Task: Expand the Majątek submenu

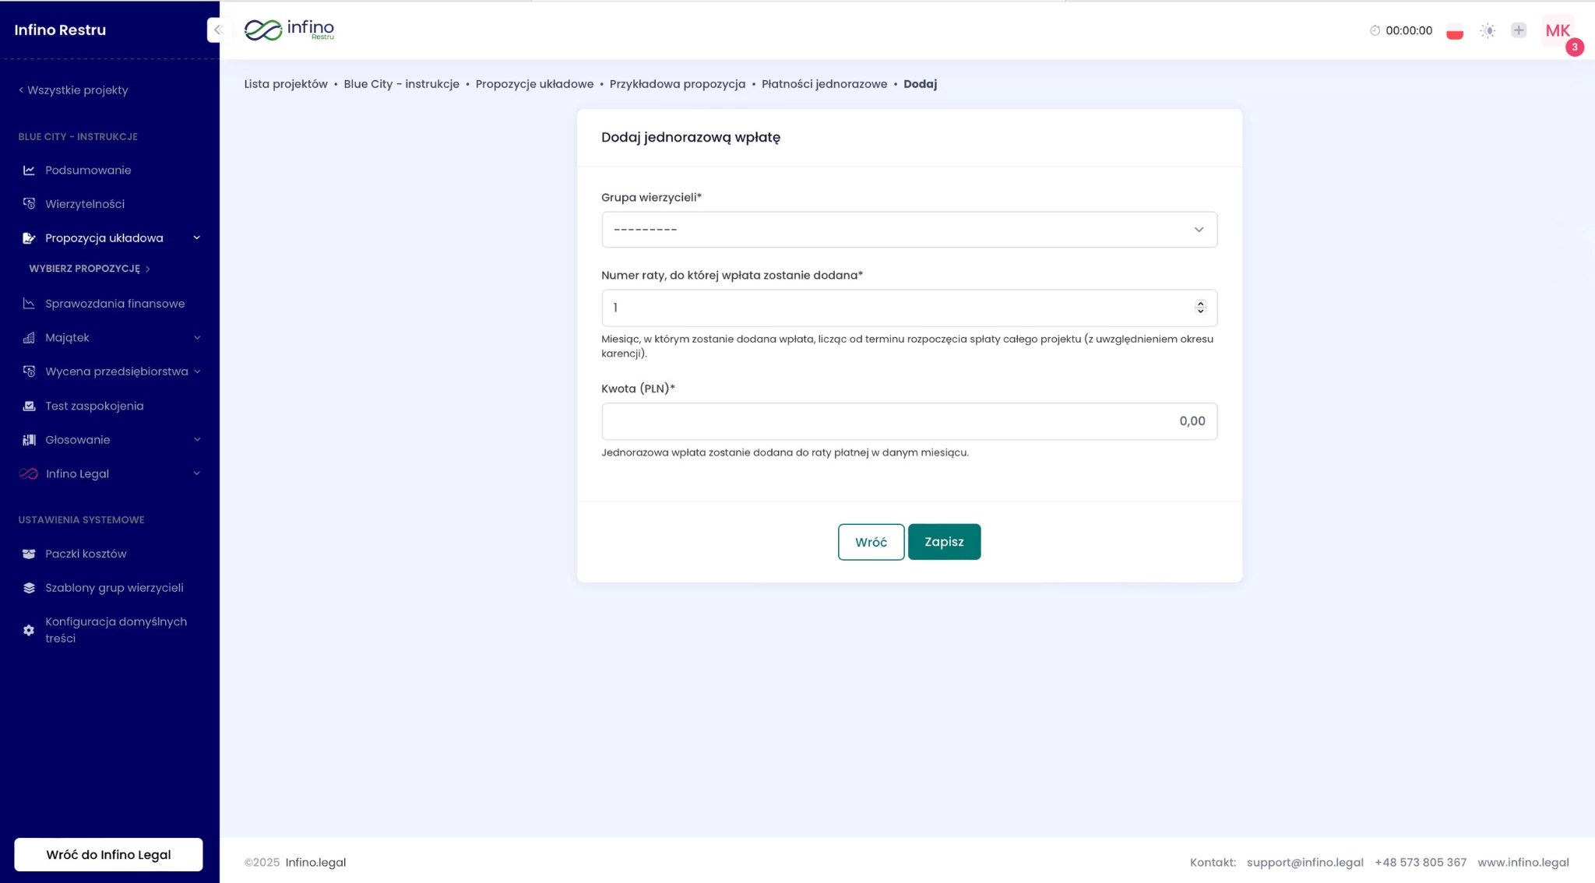Action: click(x=197, y=337)
